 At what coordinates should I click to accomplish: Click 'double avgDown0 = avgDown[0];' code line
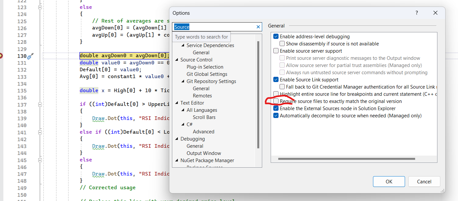pos(125,56)
